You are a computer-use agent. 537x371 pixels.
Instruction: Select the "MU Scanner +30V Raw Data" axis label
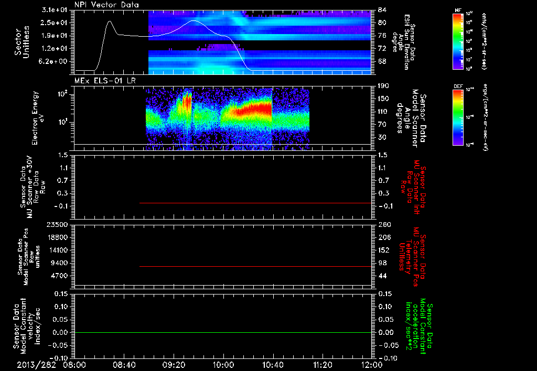(x=33, y=187)
